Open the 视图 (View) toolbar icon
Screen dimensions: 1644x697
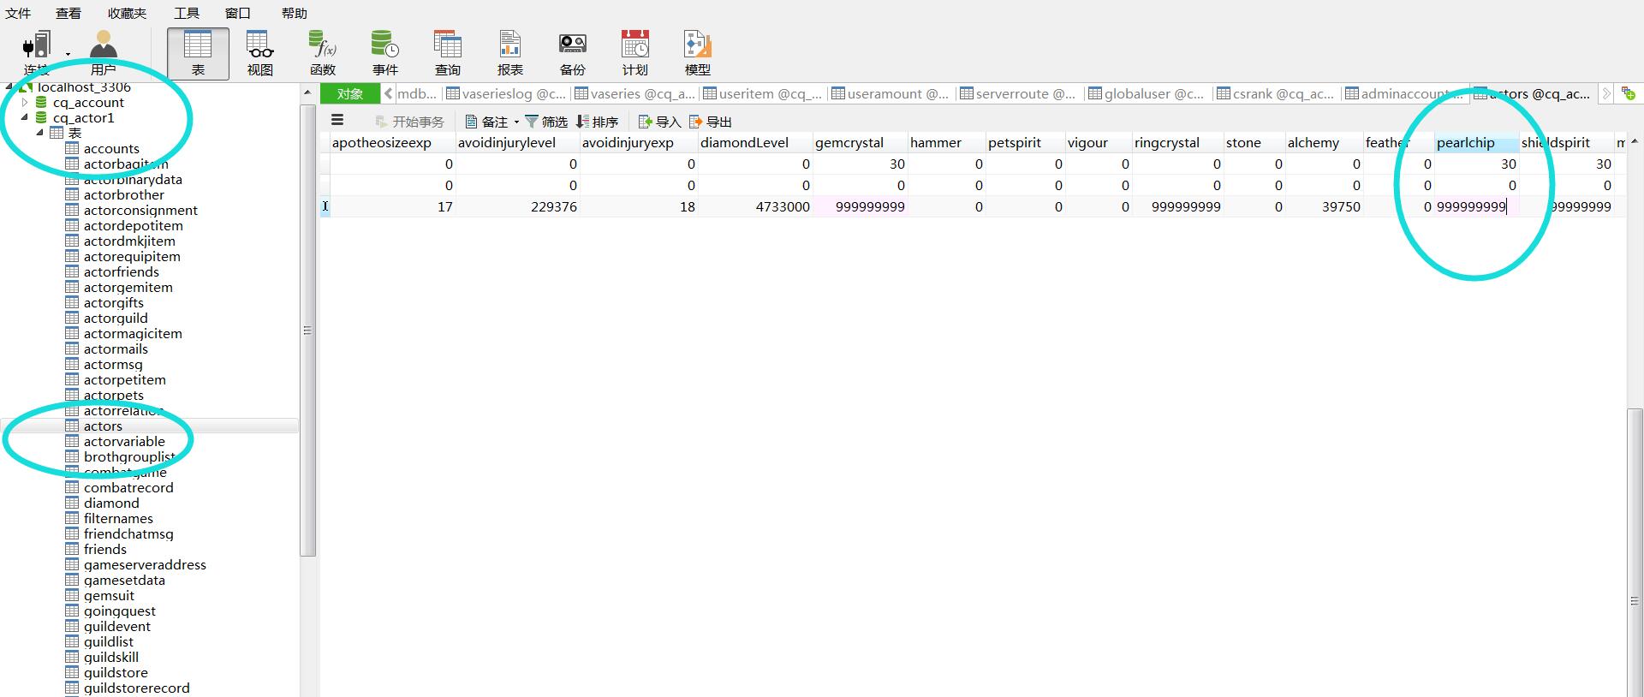click(259, 52)
